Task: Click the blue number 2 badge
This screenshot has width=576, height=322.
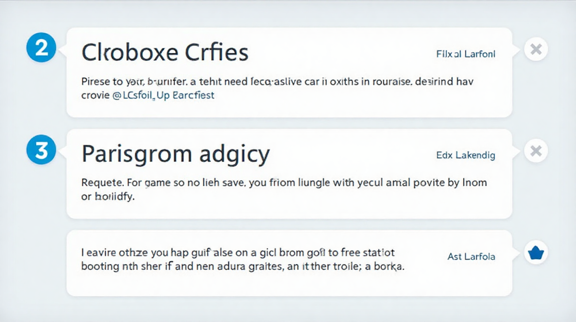Action: (41, 48)
